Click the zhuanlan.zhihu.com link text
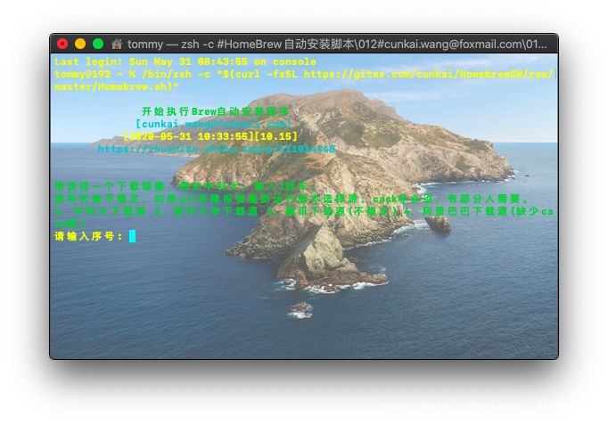This screenshot has width=608, height=425. tap(217, 149)
